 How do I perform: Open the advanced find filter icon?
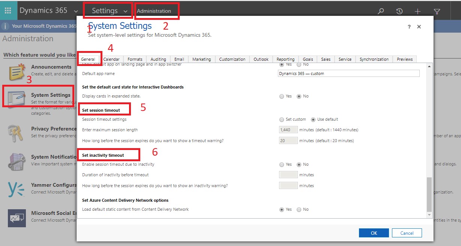click(437, 11)
